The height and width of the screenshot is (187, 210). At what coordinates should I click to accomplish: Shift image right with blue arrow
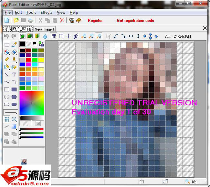tap(156, 36)
